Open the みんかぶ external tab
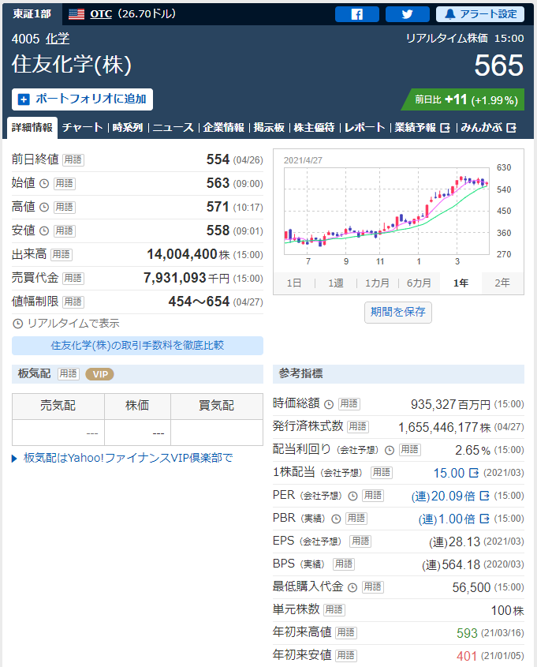This screenshot has height=667, width=537. [488, 128]
